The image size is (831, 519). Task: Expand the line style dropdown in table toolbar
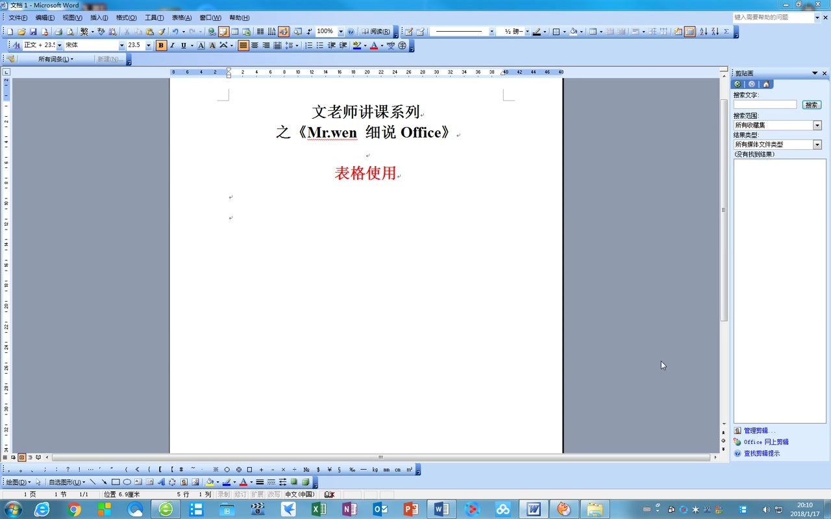491,31
